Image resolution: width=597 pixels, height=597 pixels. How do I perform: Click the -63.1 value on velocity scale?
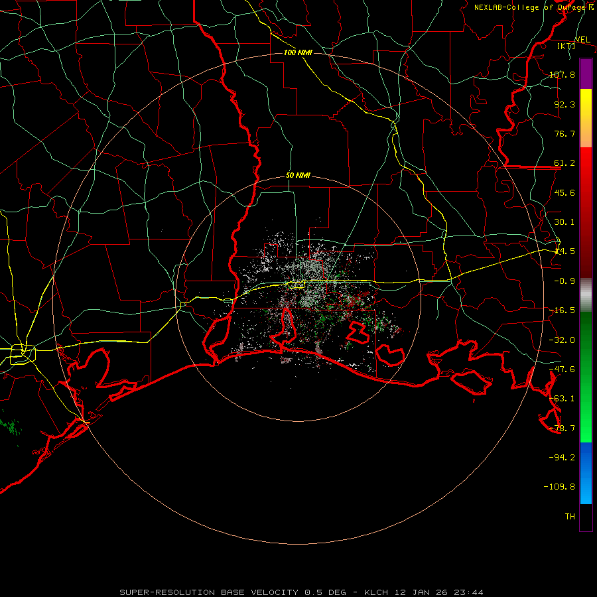click(562, 399)
